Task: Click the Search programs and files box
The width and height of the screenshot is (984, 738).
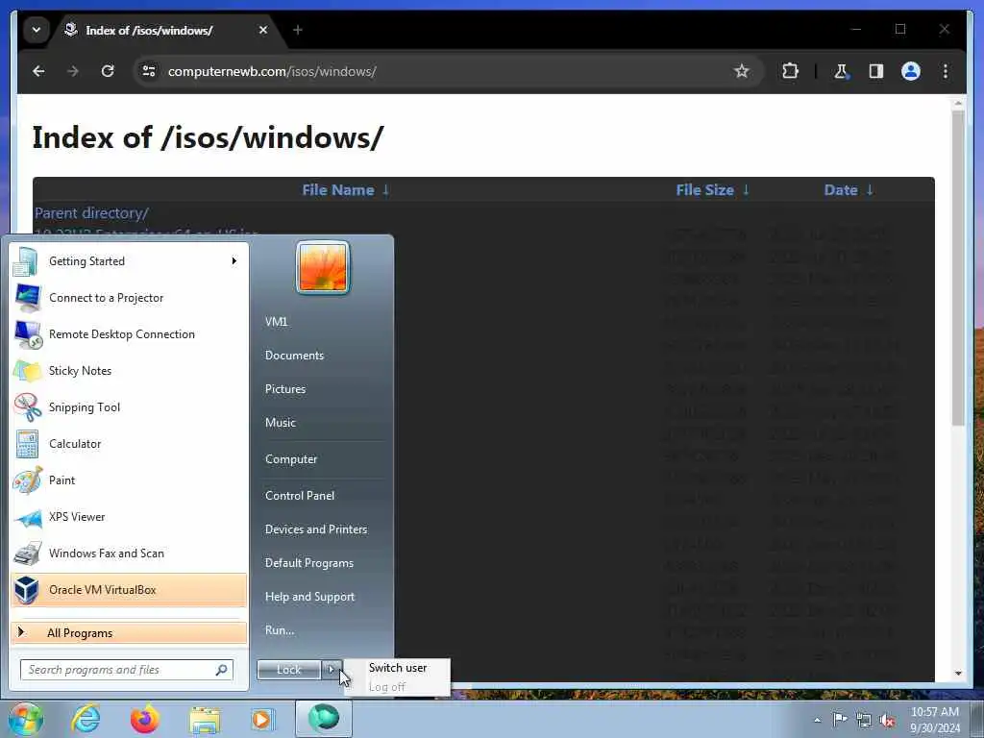Action: [x=127, y=670]
